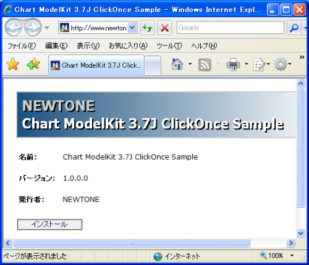Go to Home page icon
309x265 pixels.
point(177,64)
